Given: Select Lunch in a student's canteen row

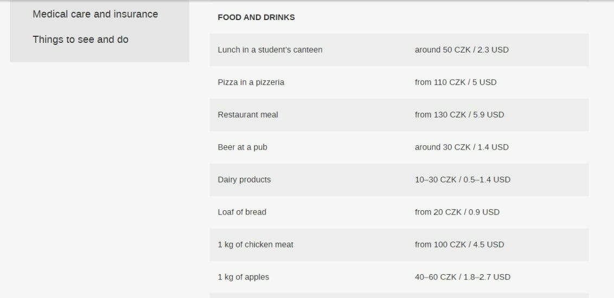Looking at the screenshot, I should click(399, 50).
